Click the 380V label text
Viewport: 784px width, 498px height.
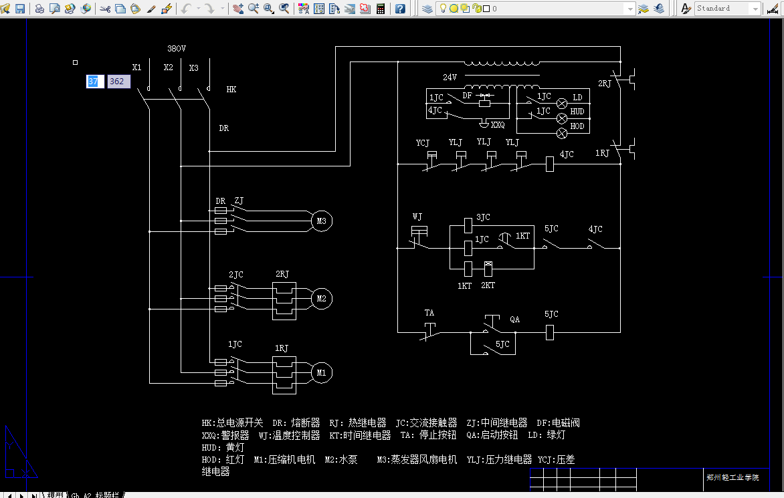tap(177, 48)
